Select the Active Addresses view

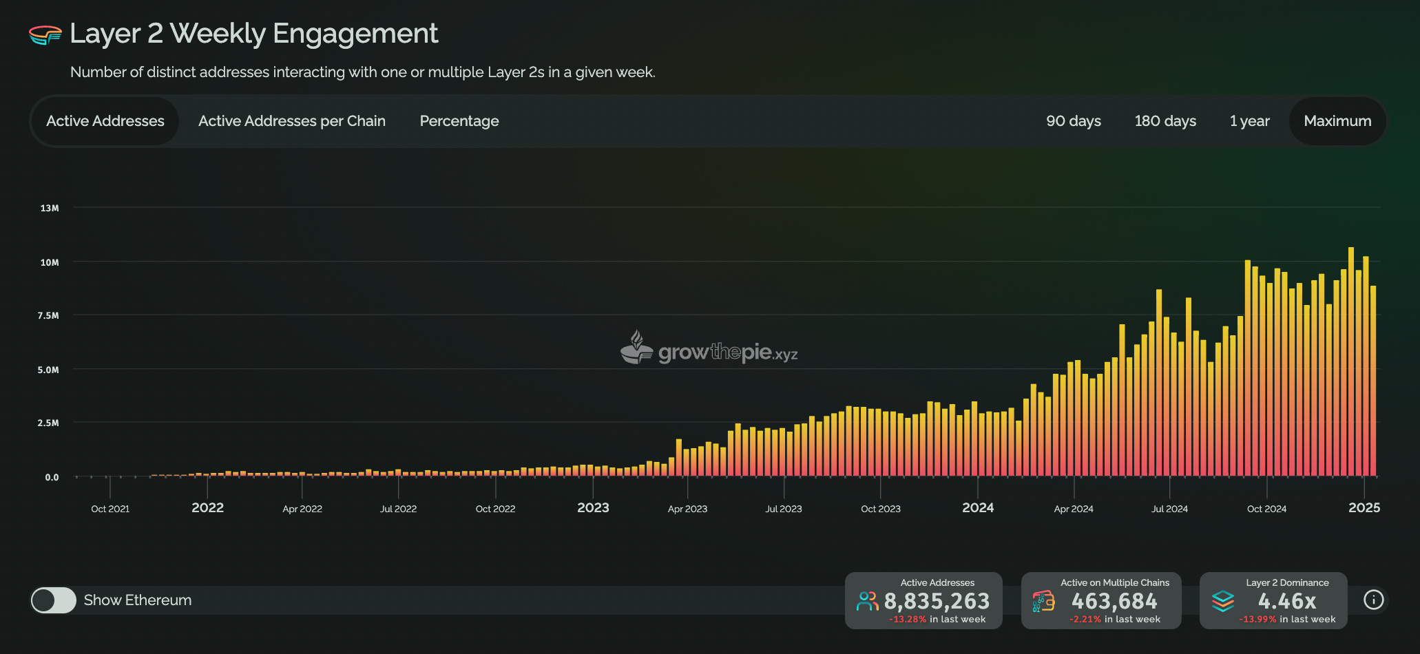(x=105, y=120)
